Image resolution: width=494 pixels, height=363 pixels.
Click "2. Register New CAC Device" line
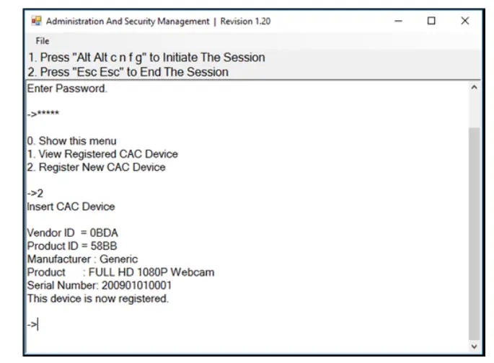click(96, 167)
